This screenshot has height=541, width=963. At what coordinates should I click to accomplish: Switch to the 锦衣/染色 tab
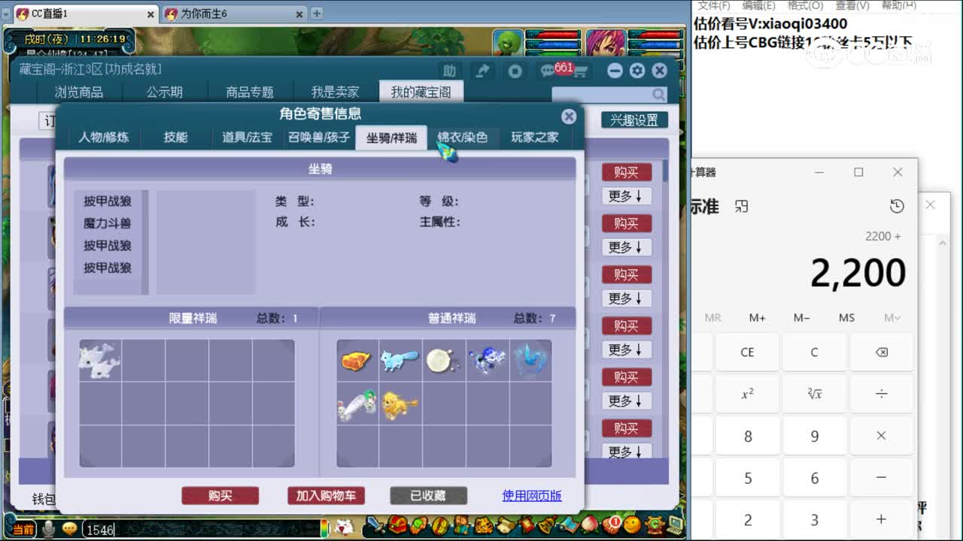coord(463,138)
